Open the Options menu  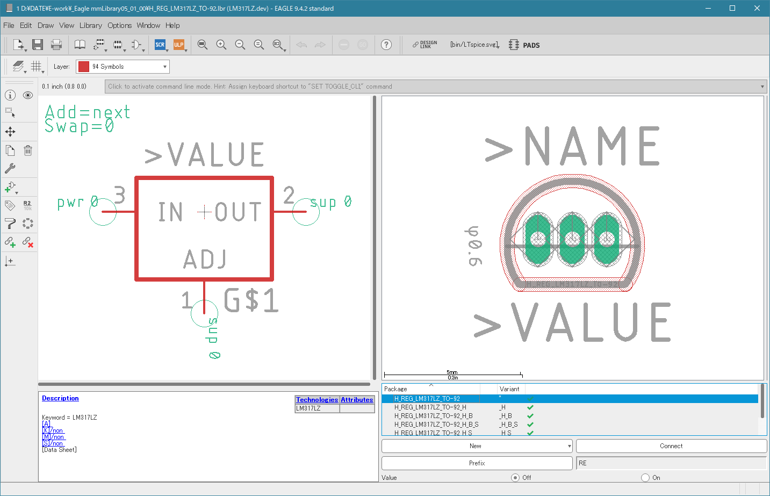point(119,25)
